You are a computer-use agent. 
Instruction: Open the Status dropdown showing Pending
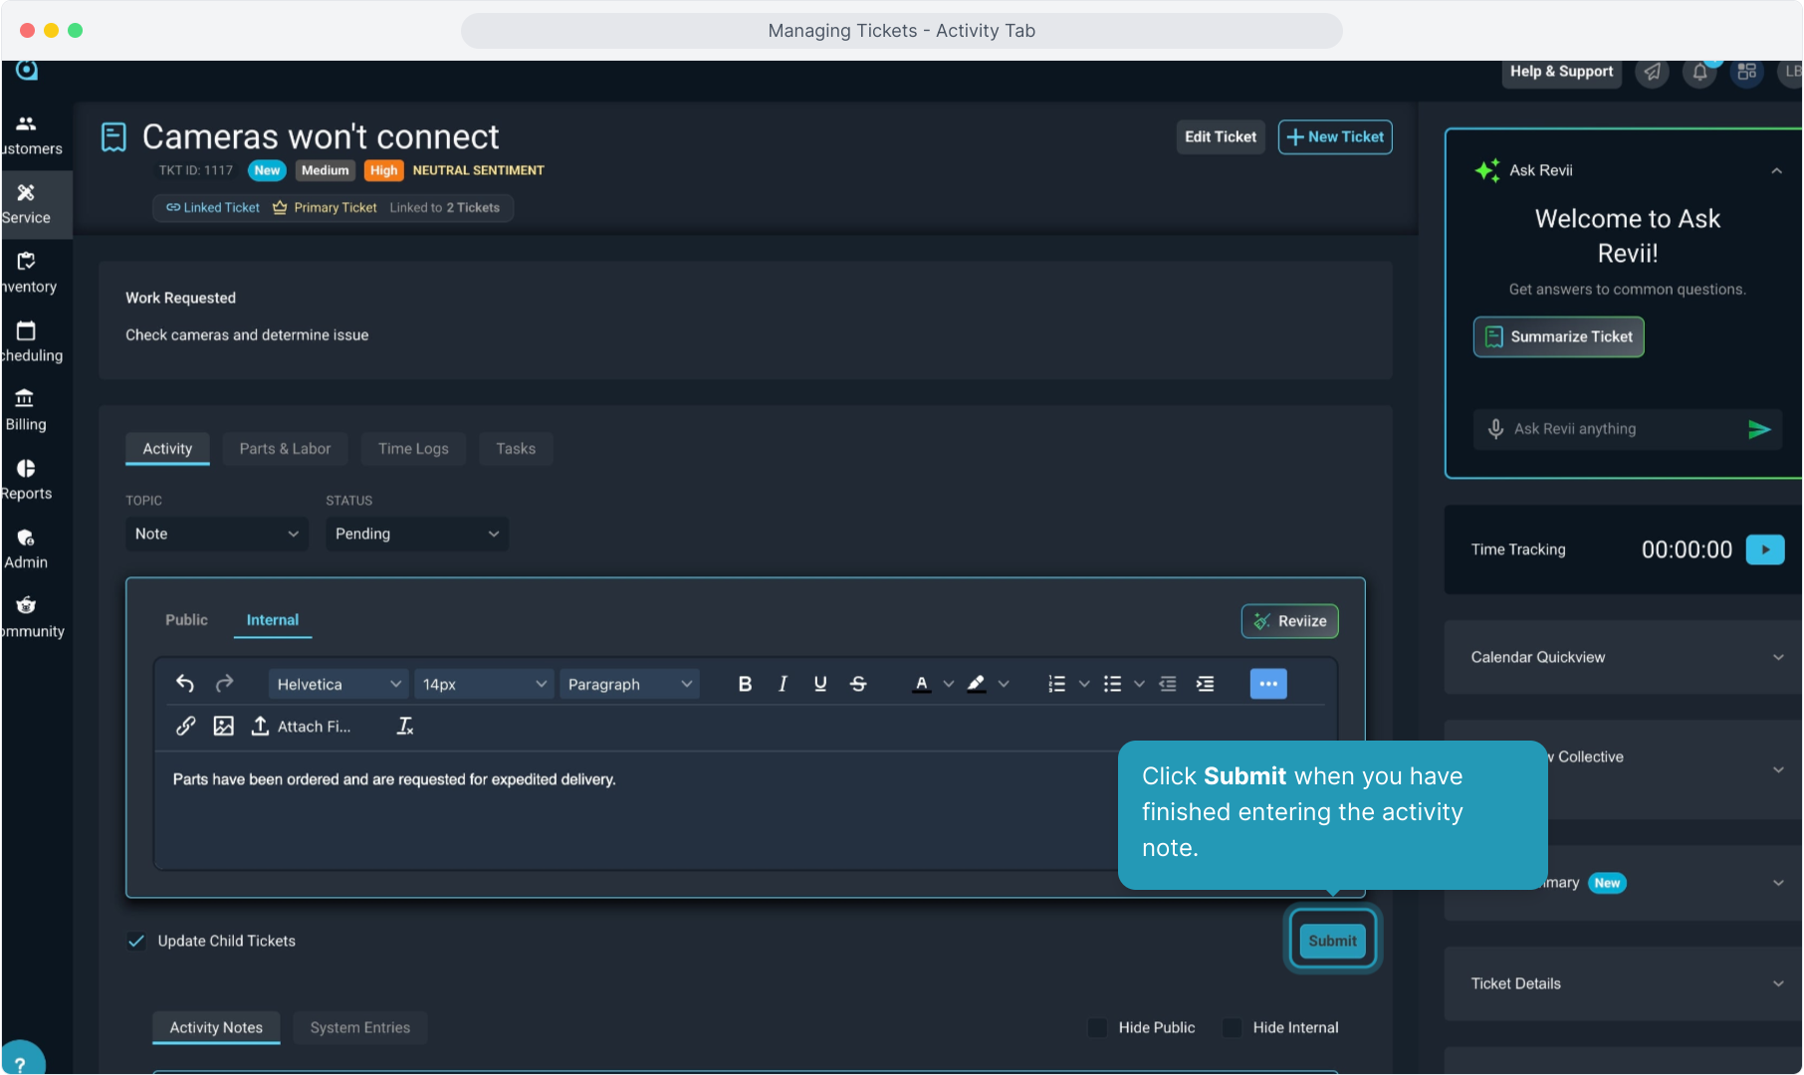click(x=416, y=534)
